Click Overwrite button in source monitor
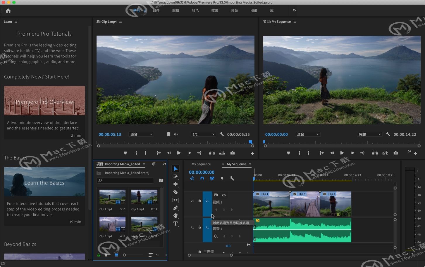Screen dimensions: 425x267 222,153
